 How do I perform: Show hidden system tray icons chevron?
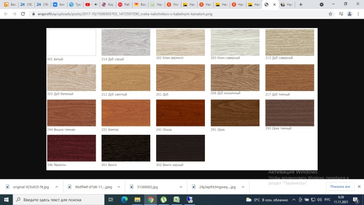[294, 200]
